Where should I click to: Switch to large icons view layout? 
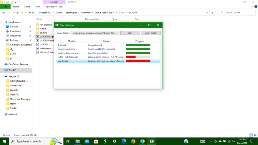[x=255, y=135]
